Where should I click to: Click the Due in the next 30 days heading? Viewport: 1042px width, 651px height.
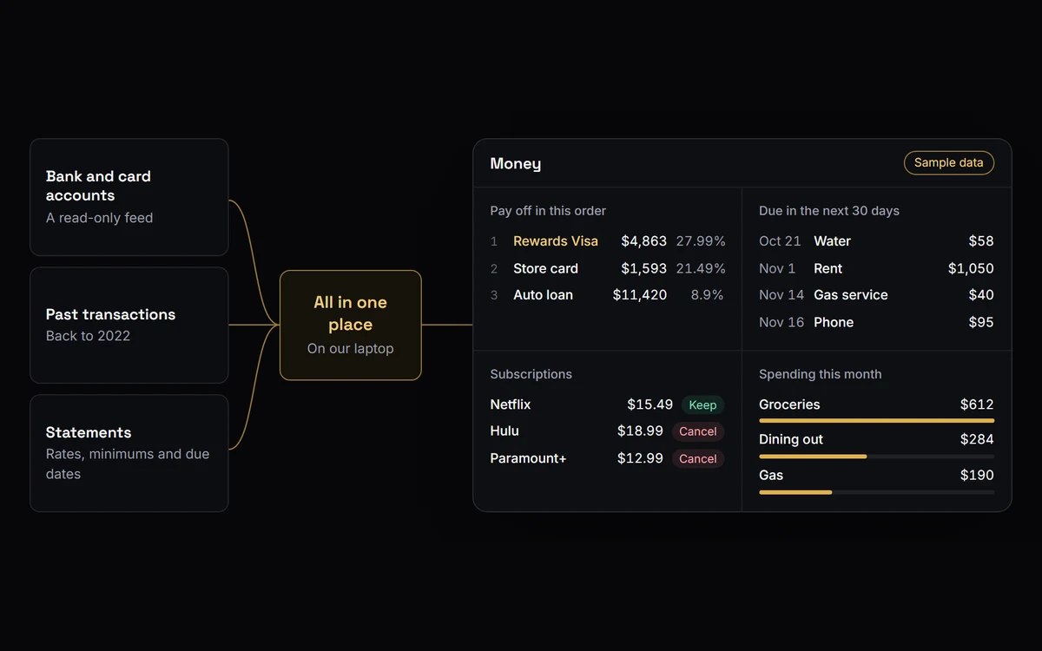point(829,211)
